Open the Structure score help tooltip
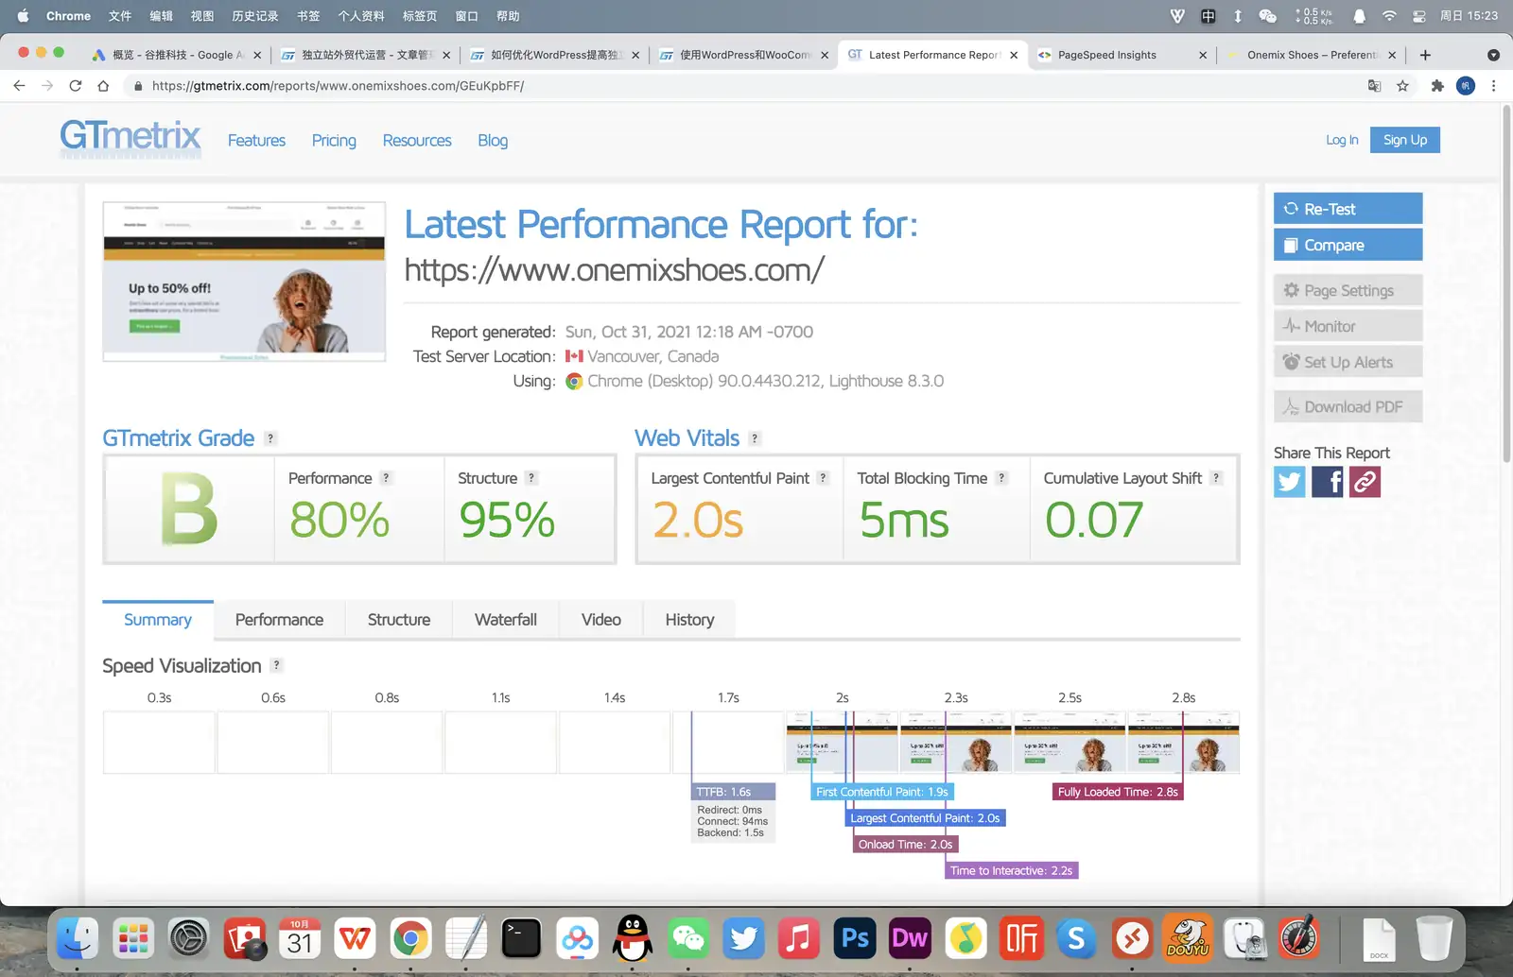 pyautogui.click(x=531, y=478)
